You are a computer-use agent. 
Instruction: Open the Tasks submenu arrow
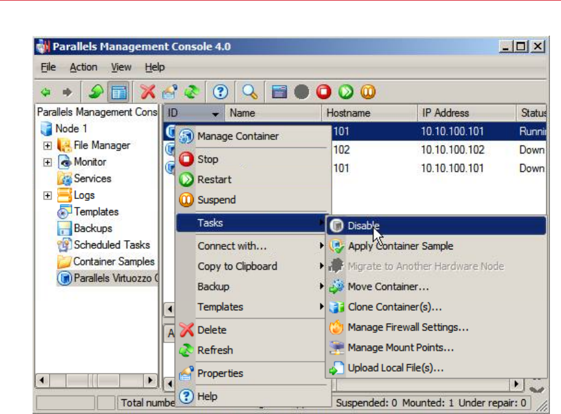coord(321,223)
